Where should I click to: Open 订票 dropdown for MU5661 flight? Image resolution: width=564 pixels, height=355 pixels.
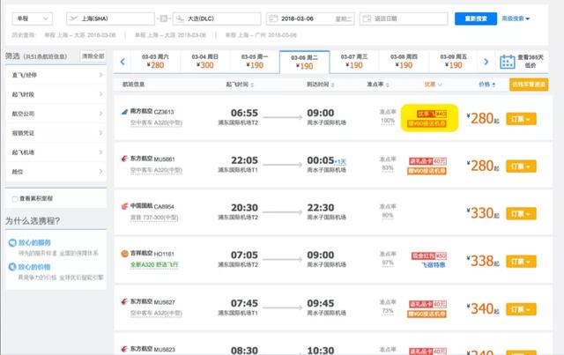click(x=521, y=166)
